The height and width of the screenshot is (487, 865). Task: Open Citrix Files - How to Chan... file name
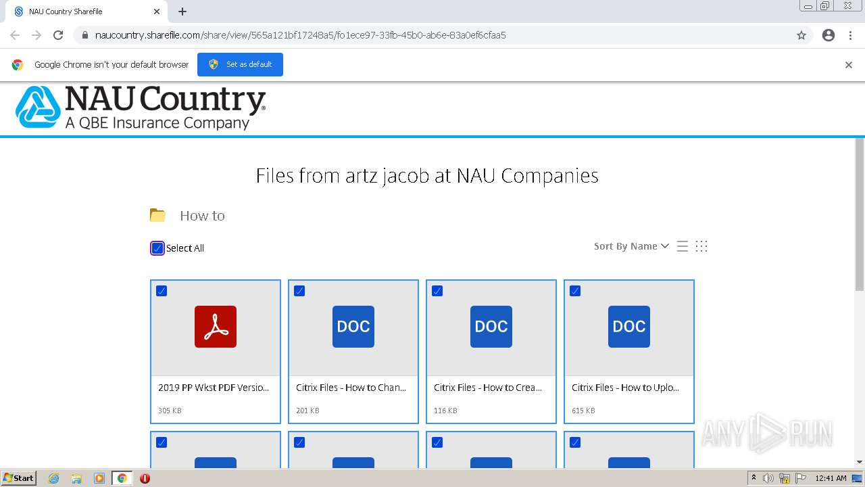pos(351,388)
